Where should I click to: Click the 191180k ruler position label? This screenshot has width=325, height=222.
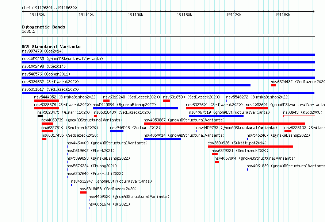point(283,15)
